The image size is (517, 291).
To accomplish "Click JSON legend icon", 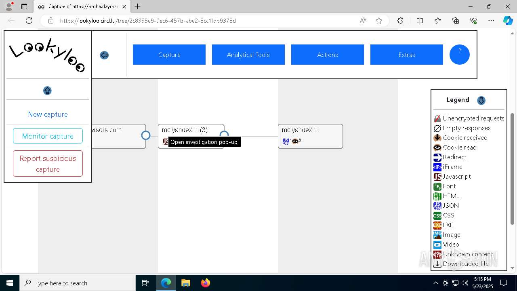I will coord(437,206).
